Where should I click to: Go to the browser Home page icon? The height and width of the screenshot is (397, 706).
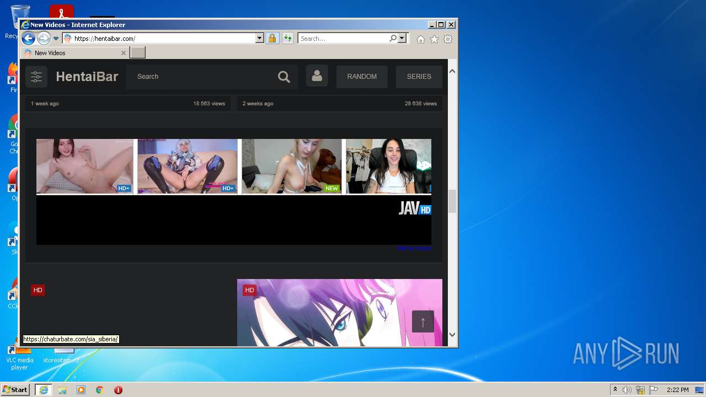421,39
